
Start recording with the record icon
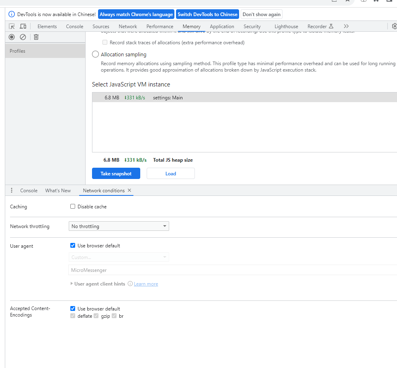click(12, 37)
